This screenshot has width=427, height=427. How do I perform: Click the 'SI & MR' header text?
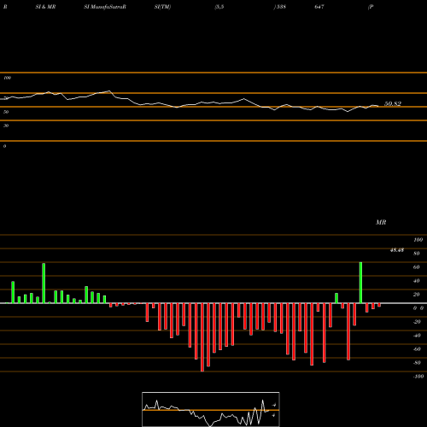coord(45,7)
